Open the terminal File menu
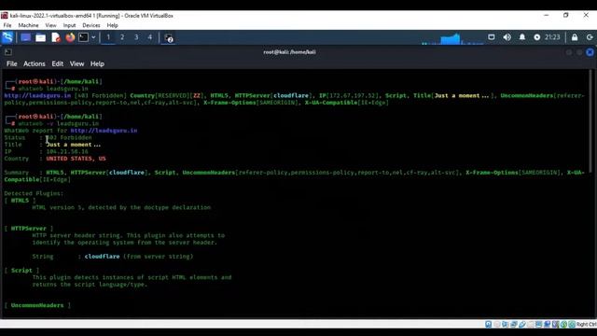Viewport: 597px width, 336px height. (x=12, y=64)
